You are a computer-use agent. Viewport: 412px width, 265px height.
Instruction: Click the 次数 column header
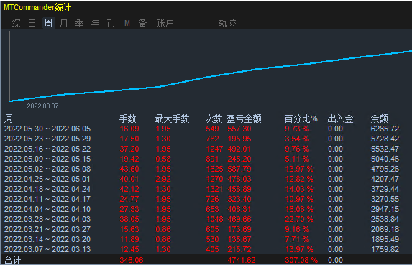[214, 118]
